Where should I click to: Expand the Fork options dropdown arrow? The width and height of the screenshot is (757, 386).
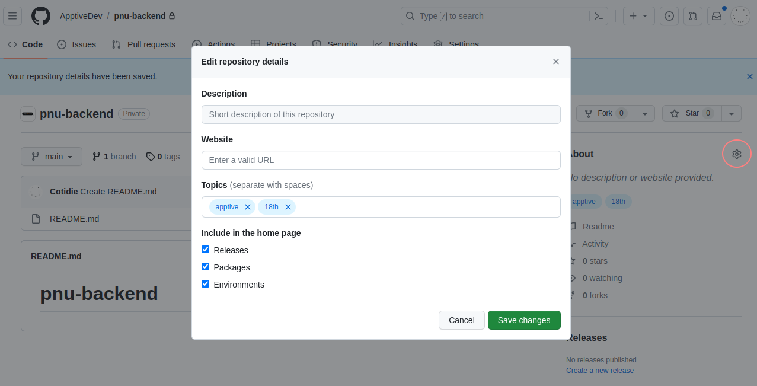(x=645, y=114)
